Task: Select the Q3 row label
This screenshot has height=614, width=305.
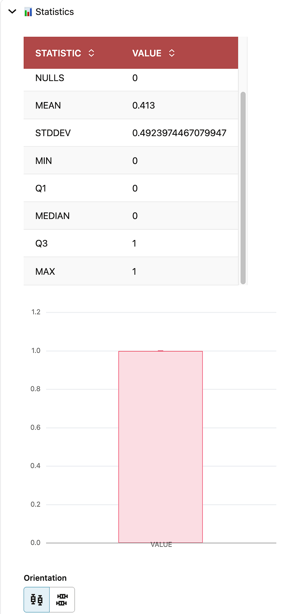Action: pos(41,243)
